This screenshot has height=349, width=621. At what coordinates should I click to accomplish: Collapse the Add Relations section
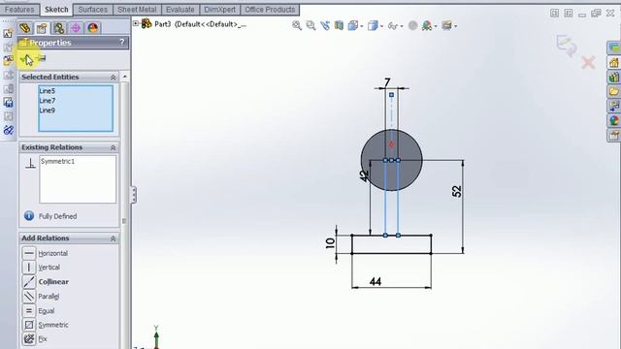pyautogui.click(x=113, y=238)
